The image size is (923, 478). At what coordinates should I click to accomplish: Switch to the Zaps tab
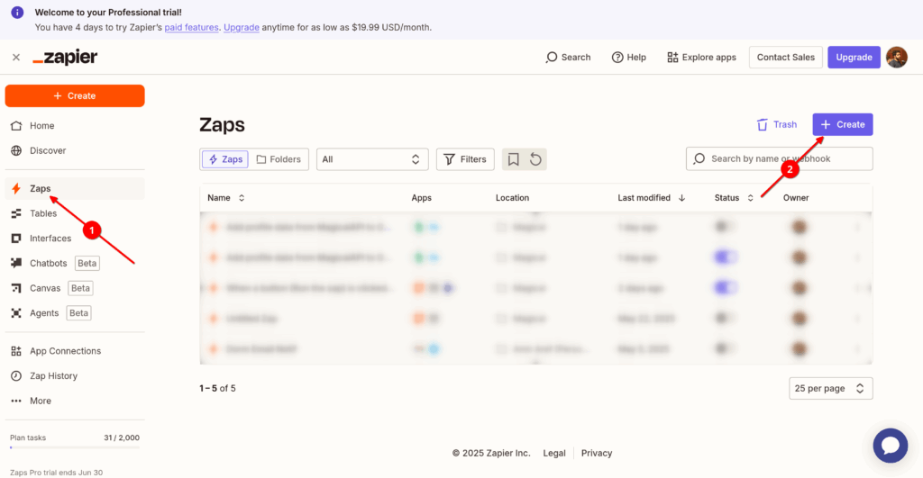click(x=225, y=159)
